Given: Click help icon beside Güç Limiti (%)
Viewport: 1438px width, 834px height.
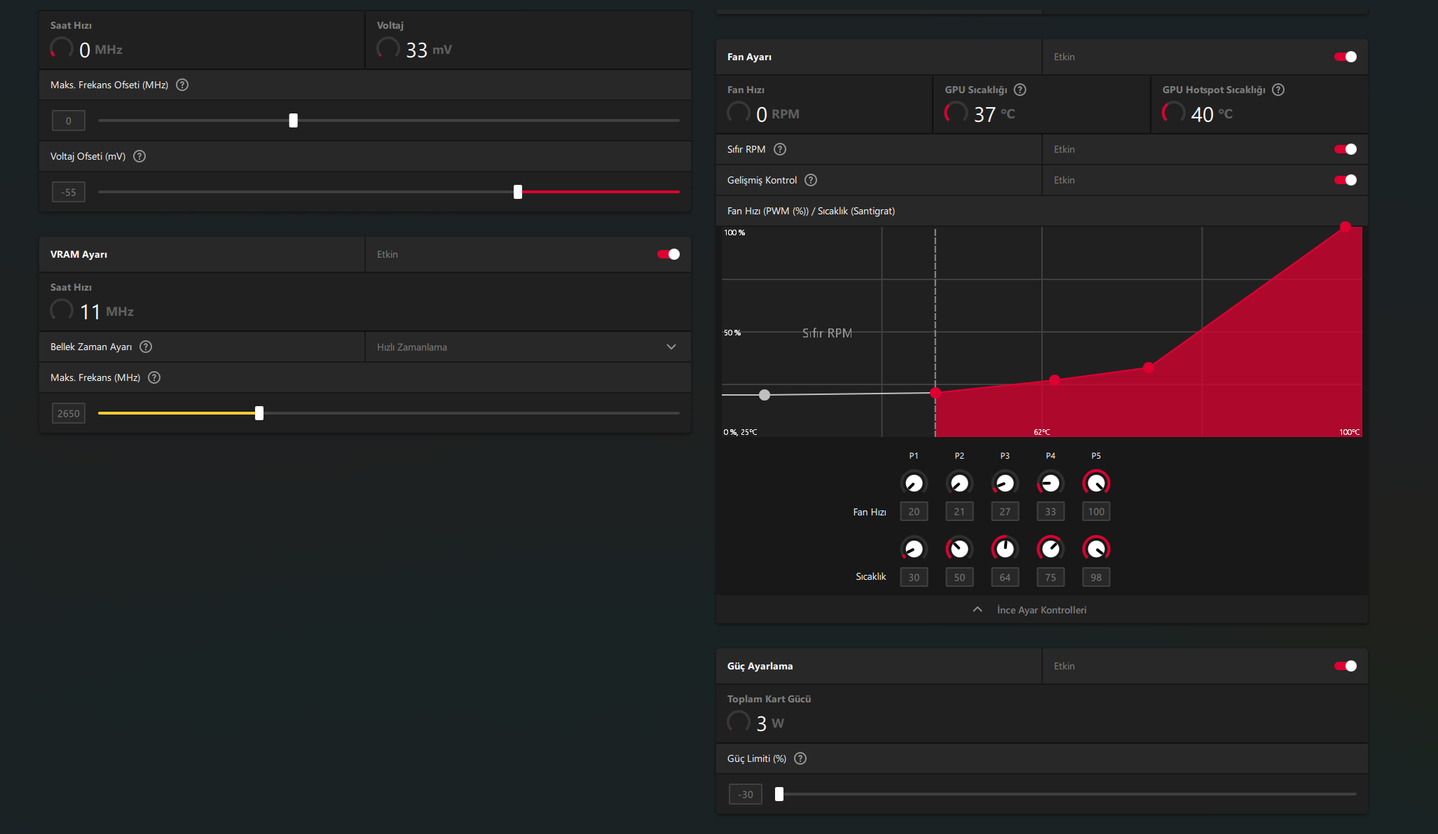Looking at the screenshot, I should pyautogui.click(x=800, y=758).
